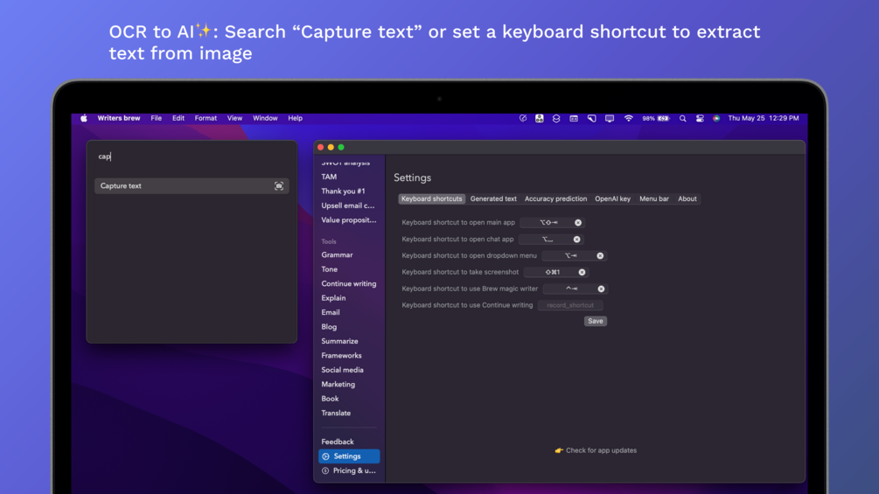Click the open dropdown menu shortcut recorder
Viewport: 879px width, 494px height.
574,256
